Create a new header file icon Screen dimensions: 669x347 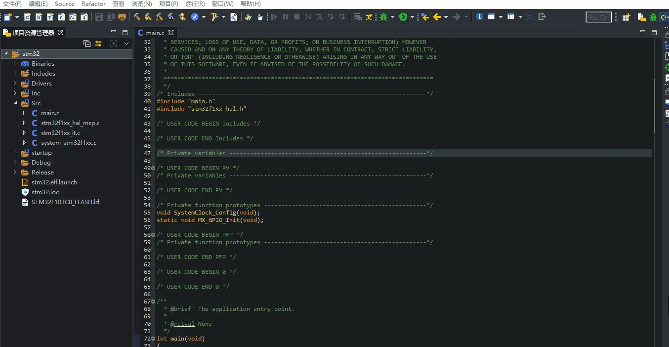(39, 17)
